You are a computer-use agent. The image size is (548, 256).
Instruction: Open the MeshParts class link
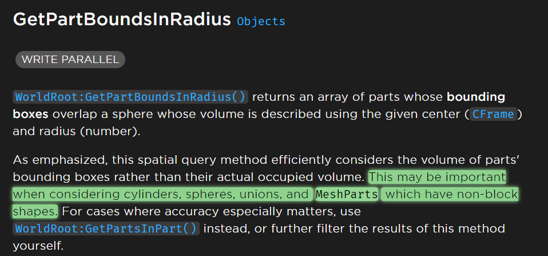[x=347, y=195]
